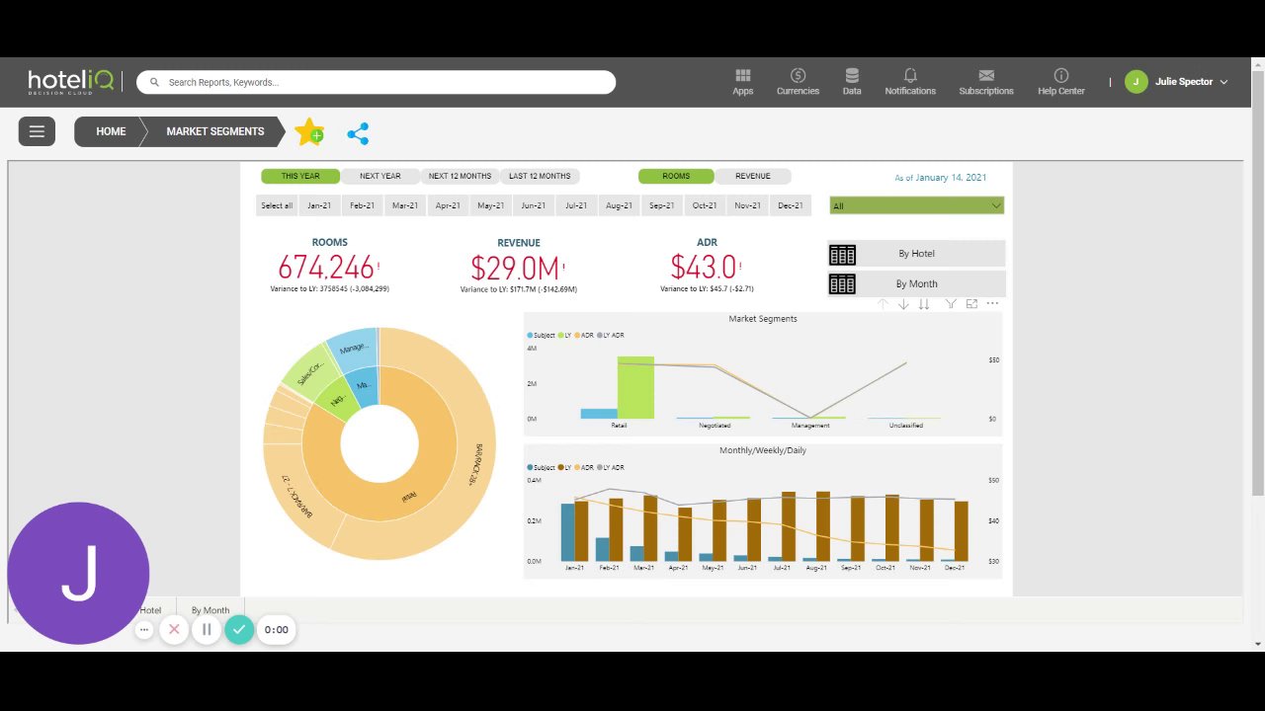Choose Select all months
Screen dimensions: 1265x711
277,205
